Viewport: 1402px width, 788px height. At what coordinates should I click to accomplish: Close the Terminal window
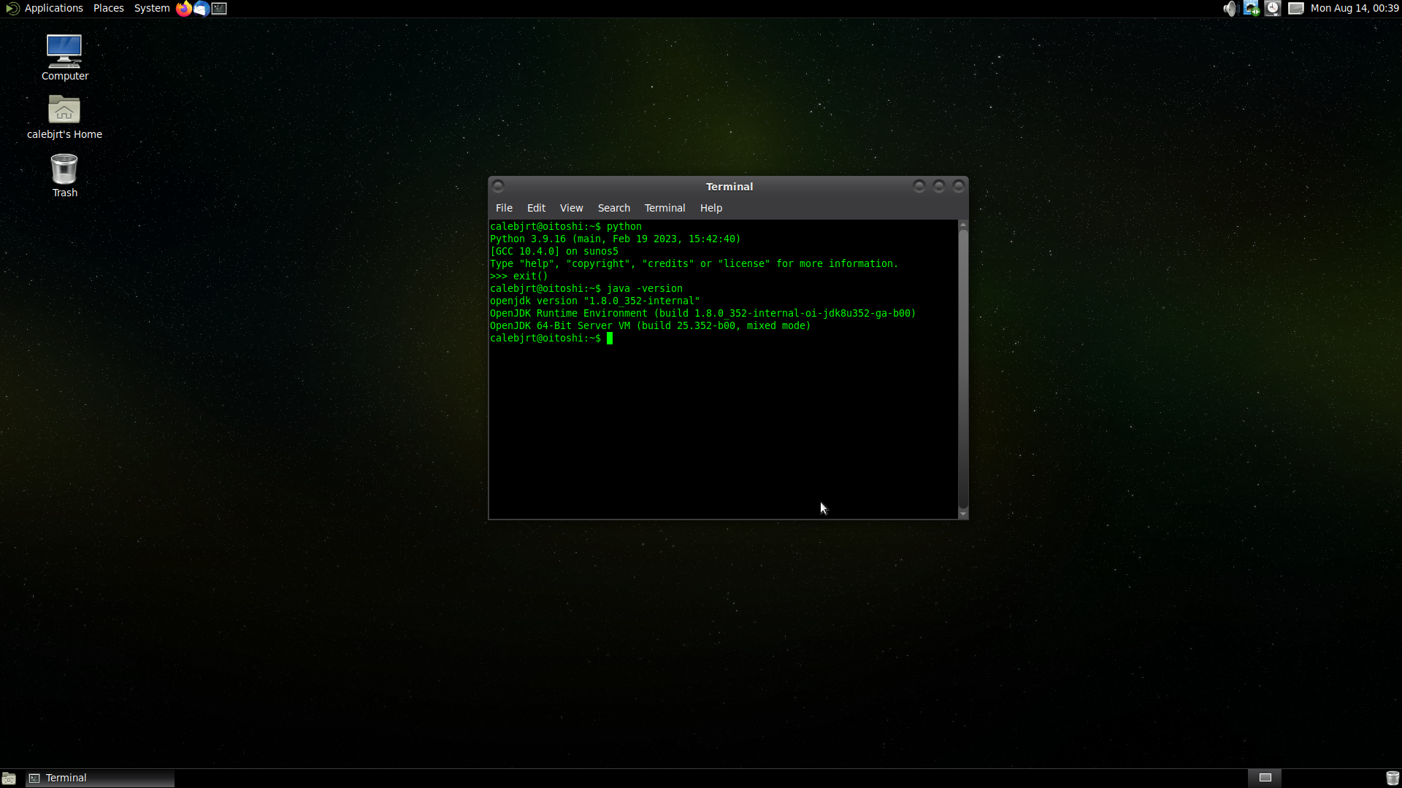coord(959,186)
